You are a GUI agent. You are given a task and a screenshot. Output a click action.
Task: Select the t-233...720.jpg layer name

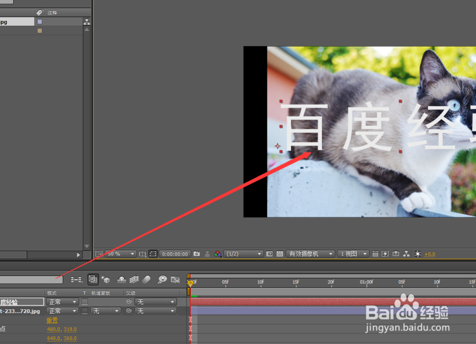pos(20,311)
